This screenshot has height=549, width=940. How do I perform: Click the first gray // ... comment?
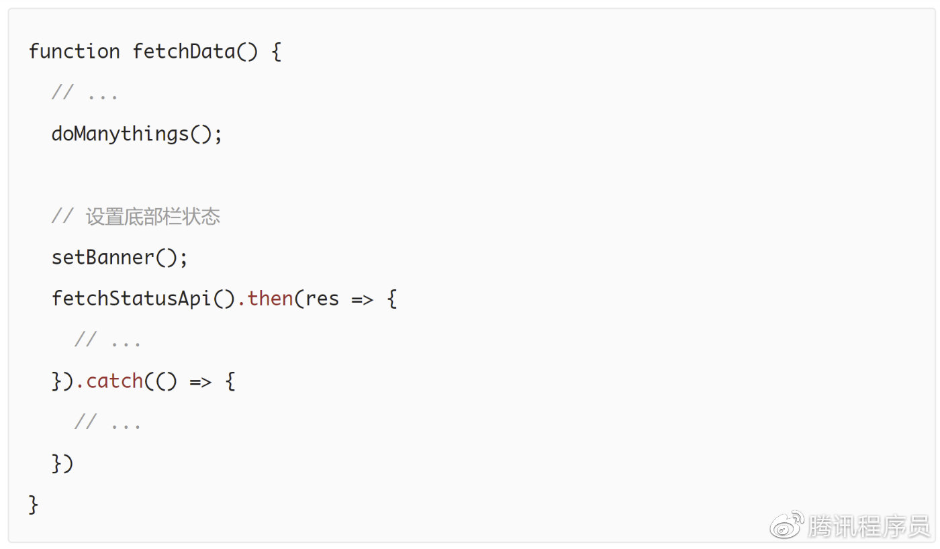[x=85, y=93]
